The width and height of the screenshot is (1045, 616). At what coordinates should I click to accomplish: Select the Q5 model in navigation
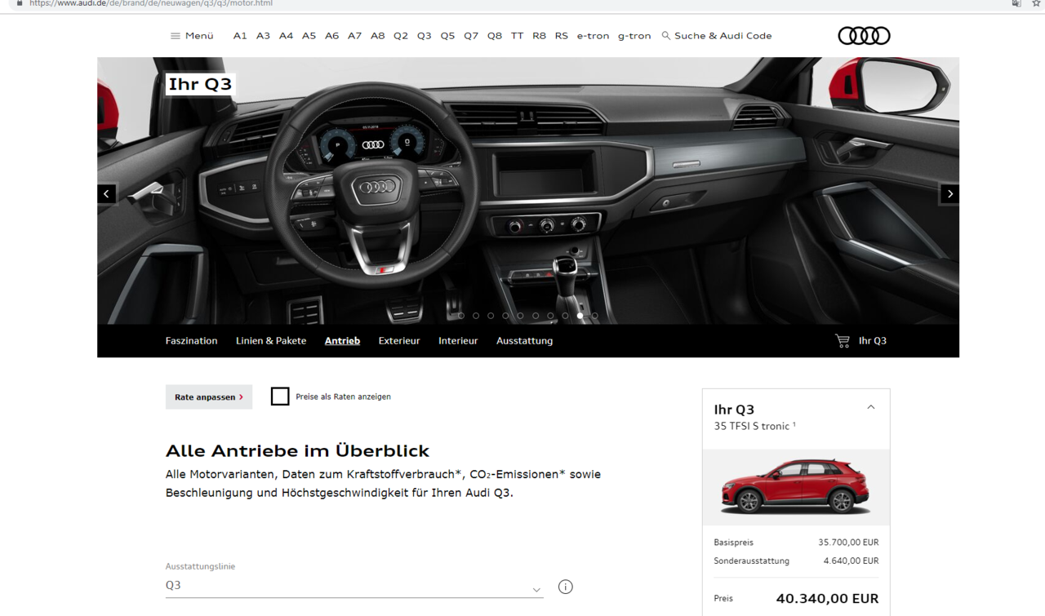[447, 36]
